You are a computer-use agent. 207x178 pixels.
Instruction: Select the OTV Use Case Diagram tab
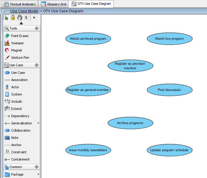click(x=91, y=4)
